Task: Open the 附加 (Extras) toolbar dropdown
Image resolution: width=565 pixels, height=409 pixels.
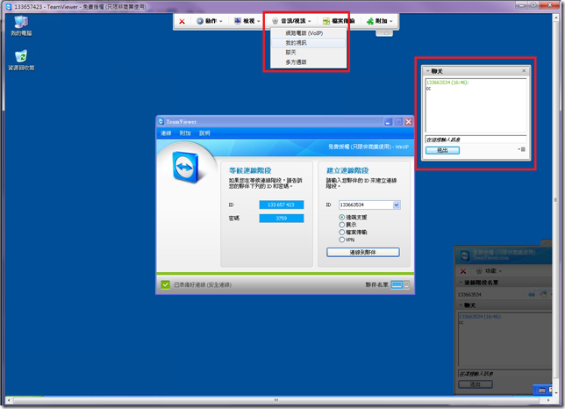Action: click(380, 21)
